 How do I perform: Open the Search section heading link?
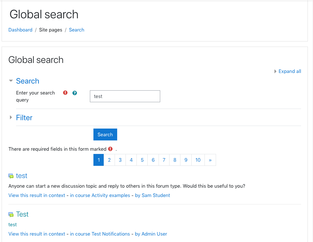pyautogui.click(x=28, y=81)
